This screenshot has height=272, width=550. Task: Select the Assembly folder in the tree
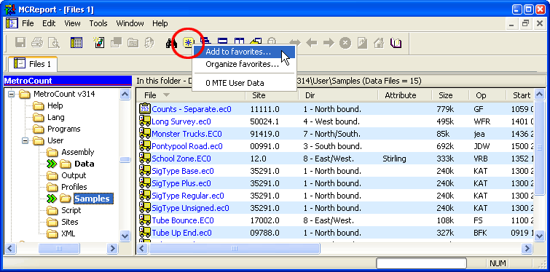pyautogui.click(x=78, y=152)
